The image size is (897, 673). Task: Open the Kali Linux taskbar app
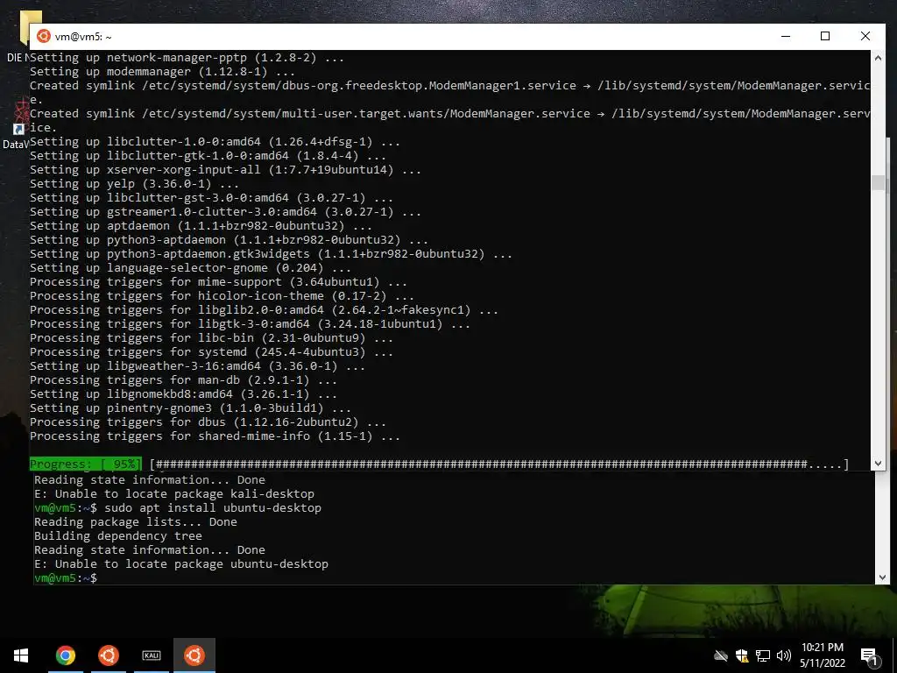point(152,655)
